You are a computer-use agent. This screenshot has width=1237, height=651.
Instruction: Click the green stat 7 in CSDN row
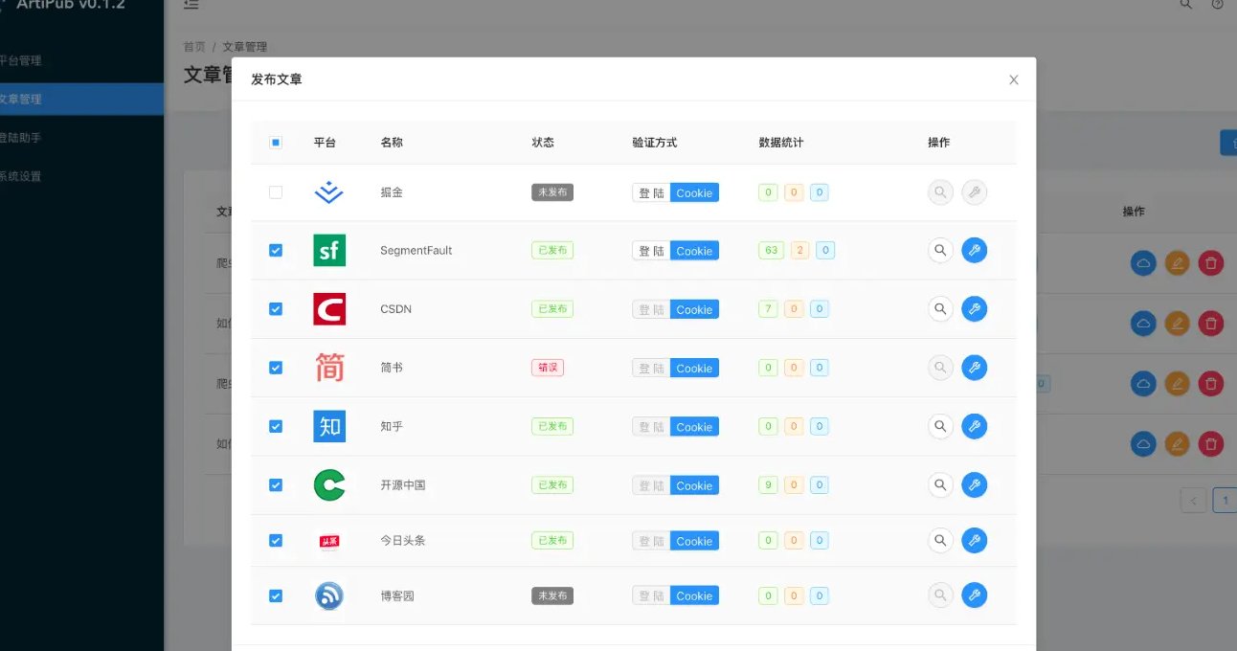[768, 309]
